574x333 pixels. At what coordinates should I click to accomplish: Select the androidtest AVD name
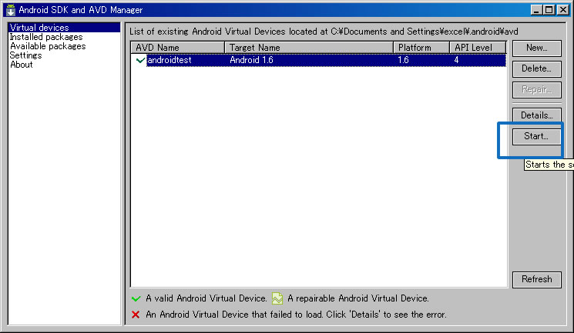tap(170, 60)
